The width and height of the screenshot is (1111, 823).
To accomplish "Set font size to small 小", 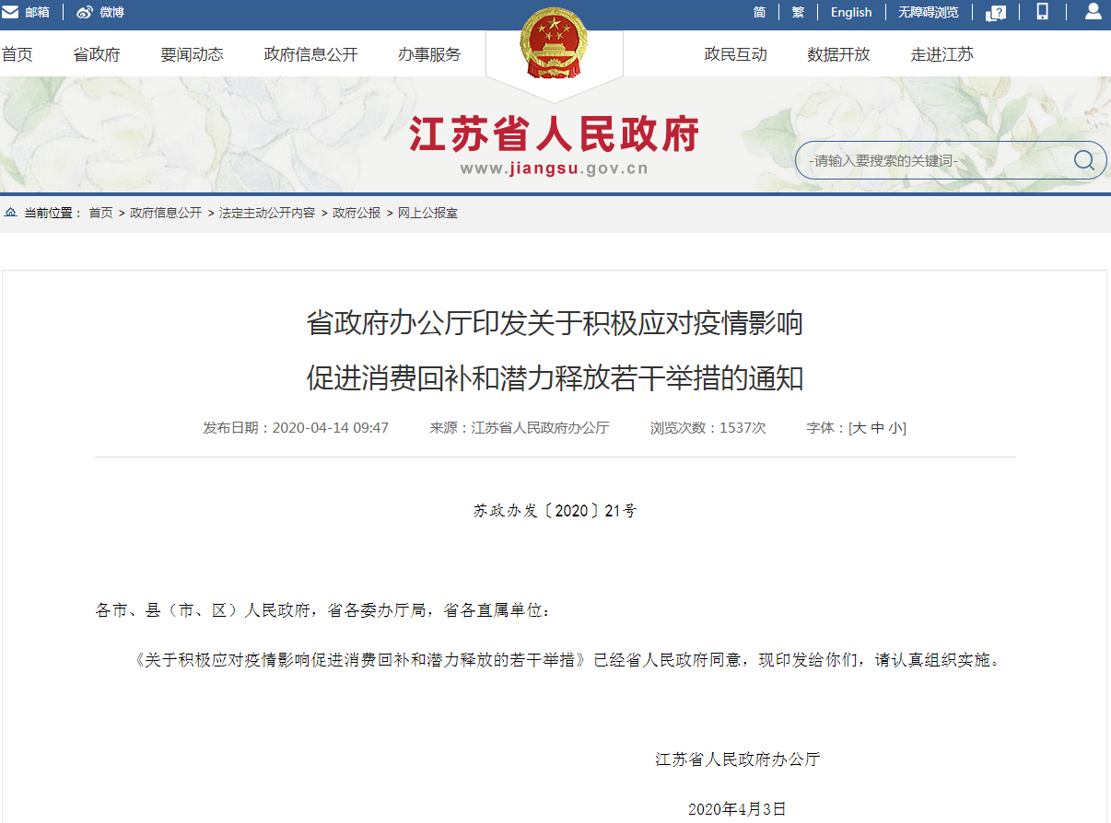I will pos(895,428).
